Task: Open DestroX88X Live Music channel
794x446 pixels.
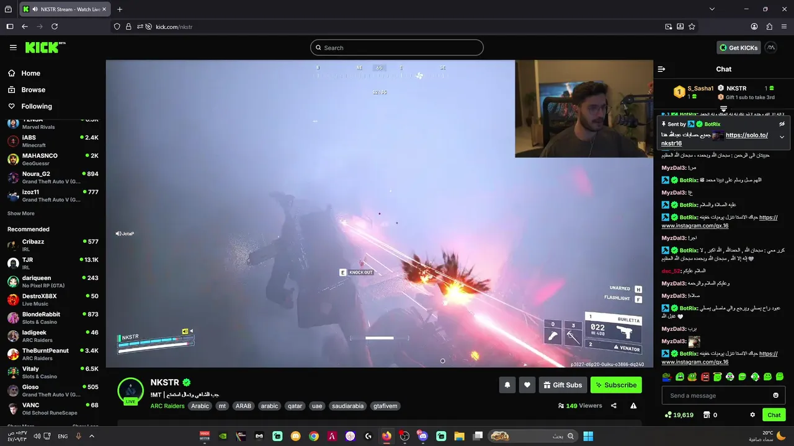Action: pos(53,300)
